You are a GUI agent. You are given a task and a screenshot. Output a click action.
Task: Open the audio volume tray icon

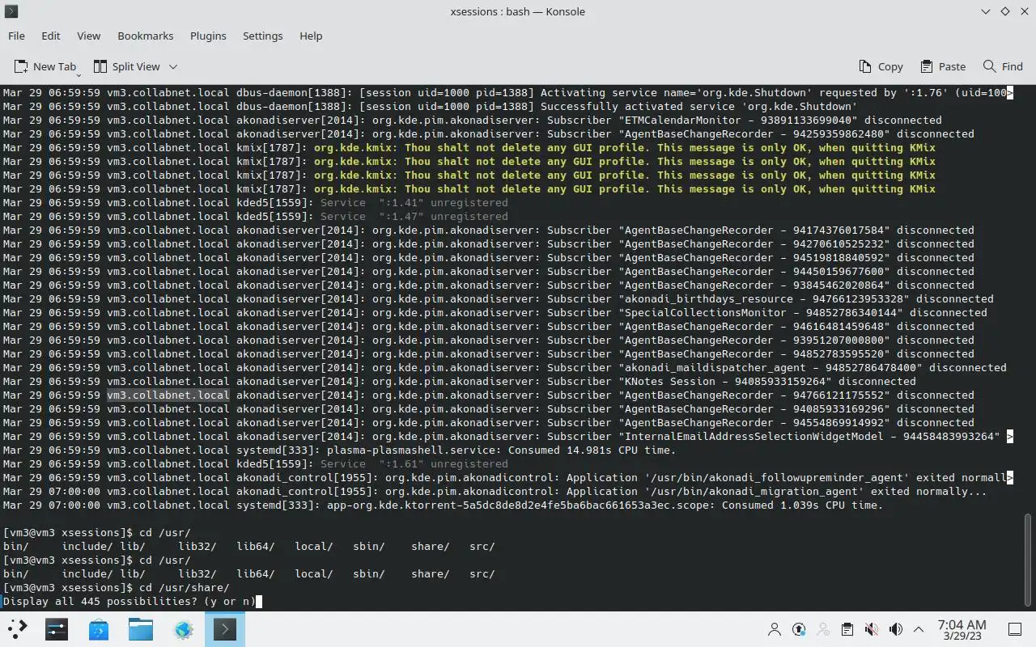pyautogui.click(x=896, y=629)
